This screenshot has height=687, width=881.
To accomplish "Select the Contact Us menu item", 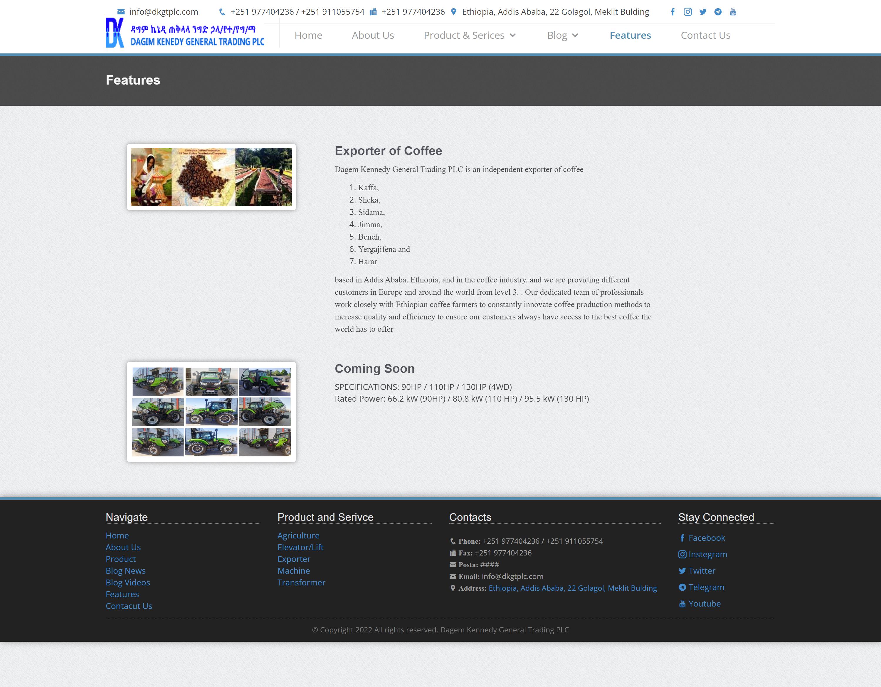I will (705, 36).
